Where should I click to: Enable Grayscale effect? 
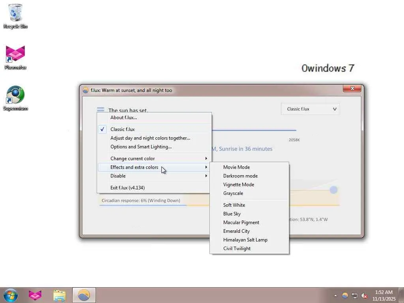[249, 193]
